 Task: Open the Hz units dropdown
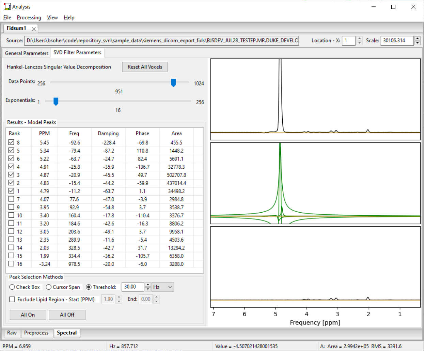(162, 287)
